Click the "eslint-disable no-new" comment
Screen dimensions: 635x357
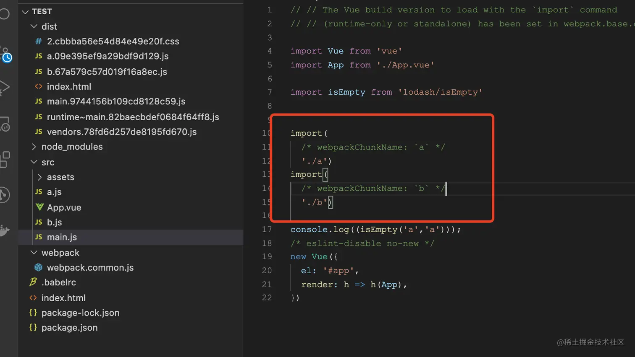click(x=362, y=243)
